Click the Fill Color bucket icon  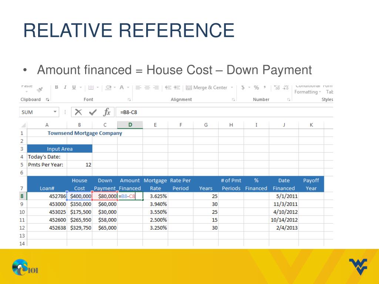point(108,87)
